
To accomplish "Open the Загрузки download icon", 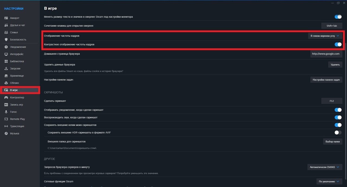I will (6, 69).
